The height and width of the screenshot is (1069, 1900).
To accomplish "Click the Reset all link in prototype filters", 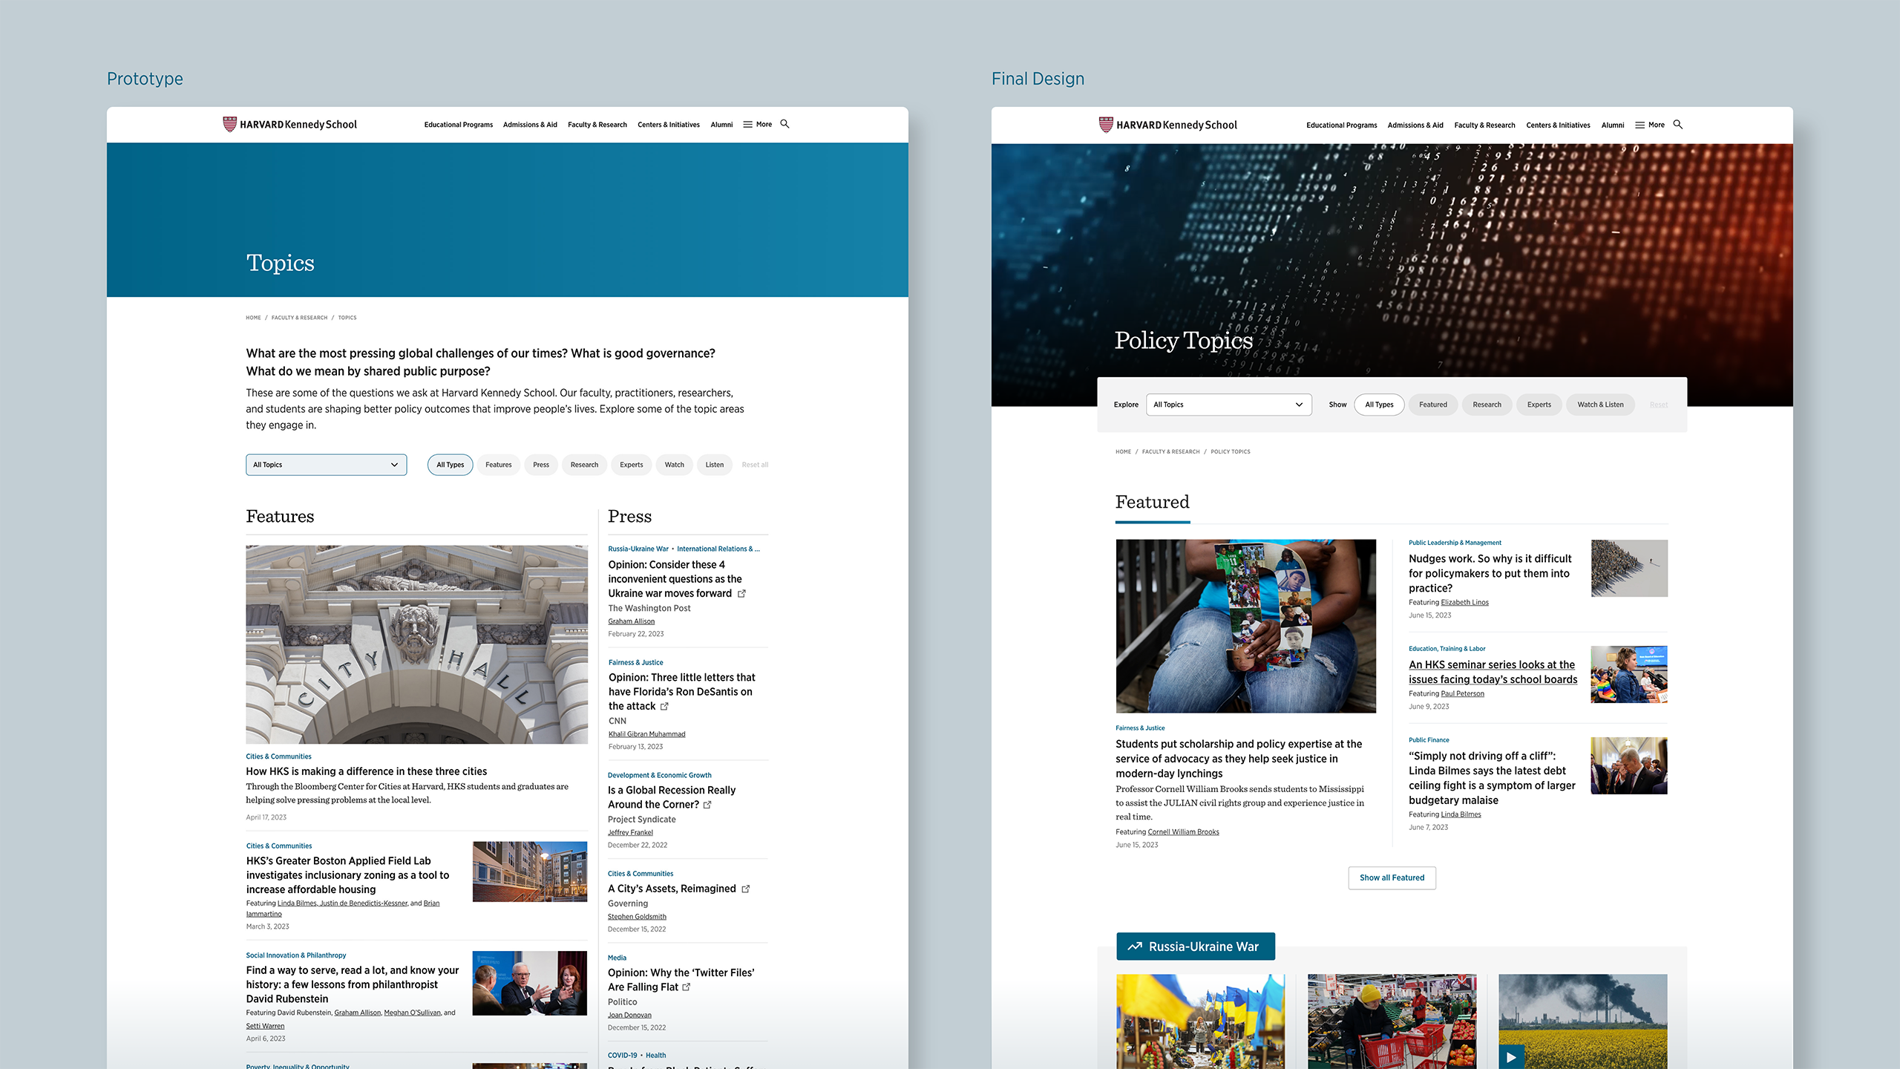I will pyautogui.click(x=755, y=465).
